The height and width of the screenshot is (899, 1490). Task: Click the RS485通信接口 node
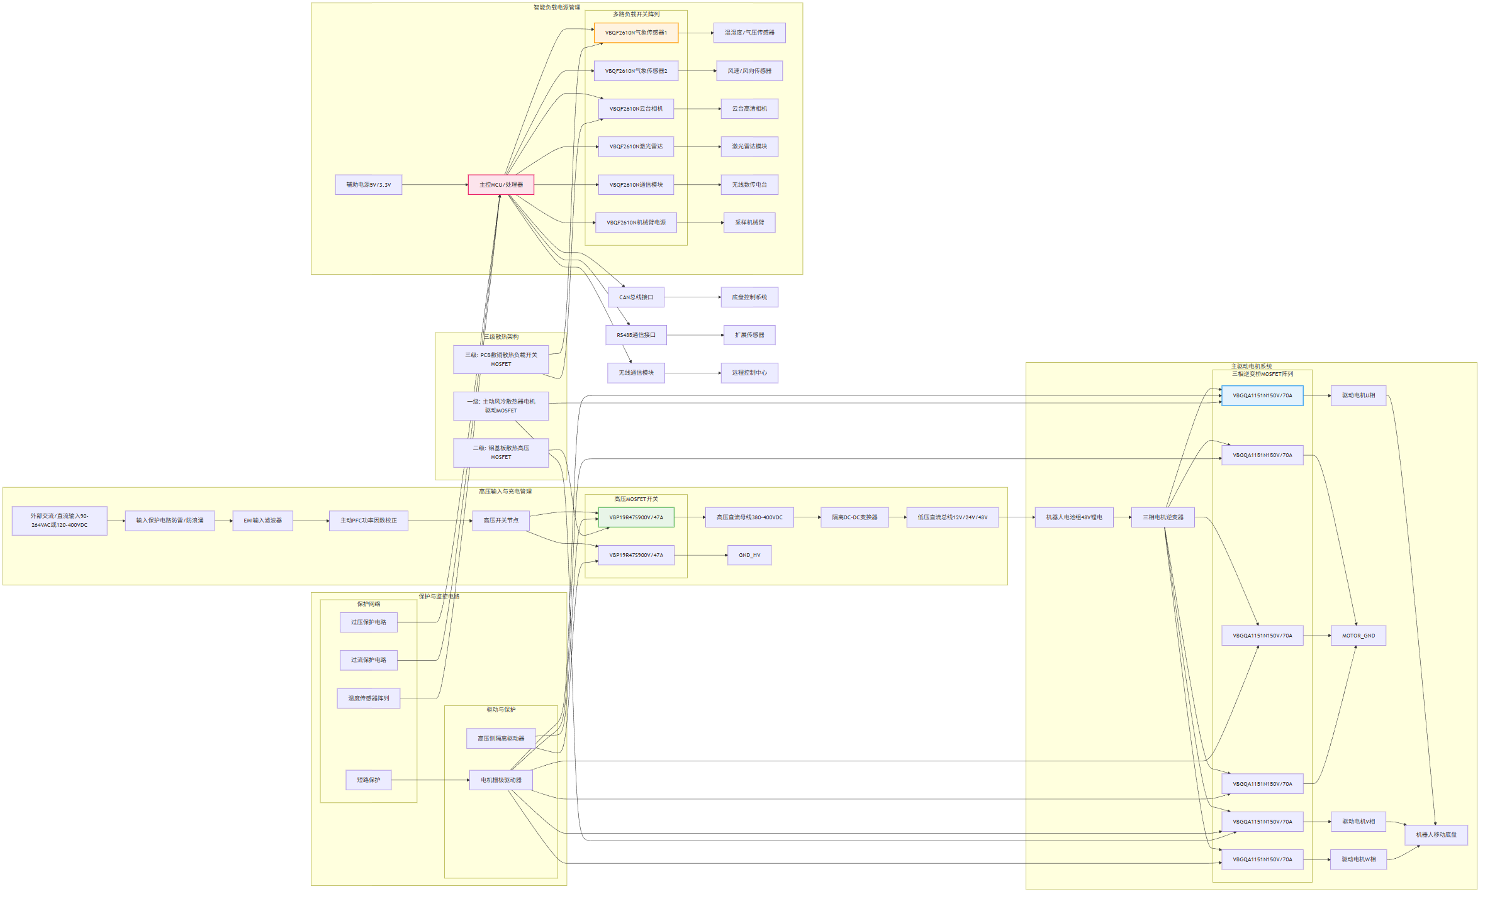pyautogui.click(x=636, y=335)
